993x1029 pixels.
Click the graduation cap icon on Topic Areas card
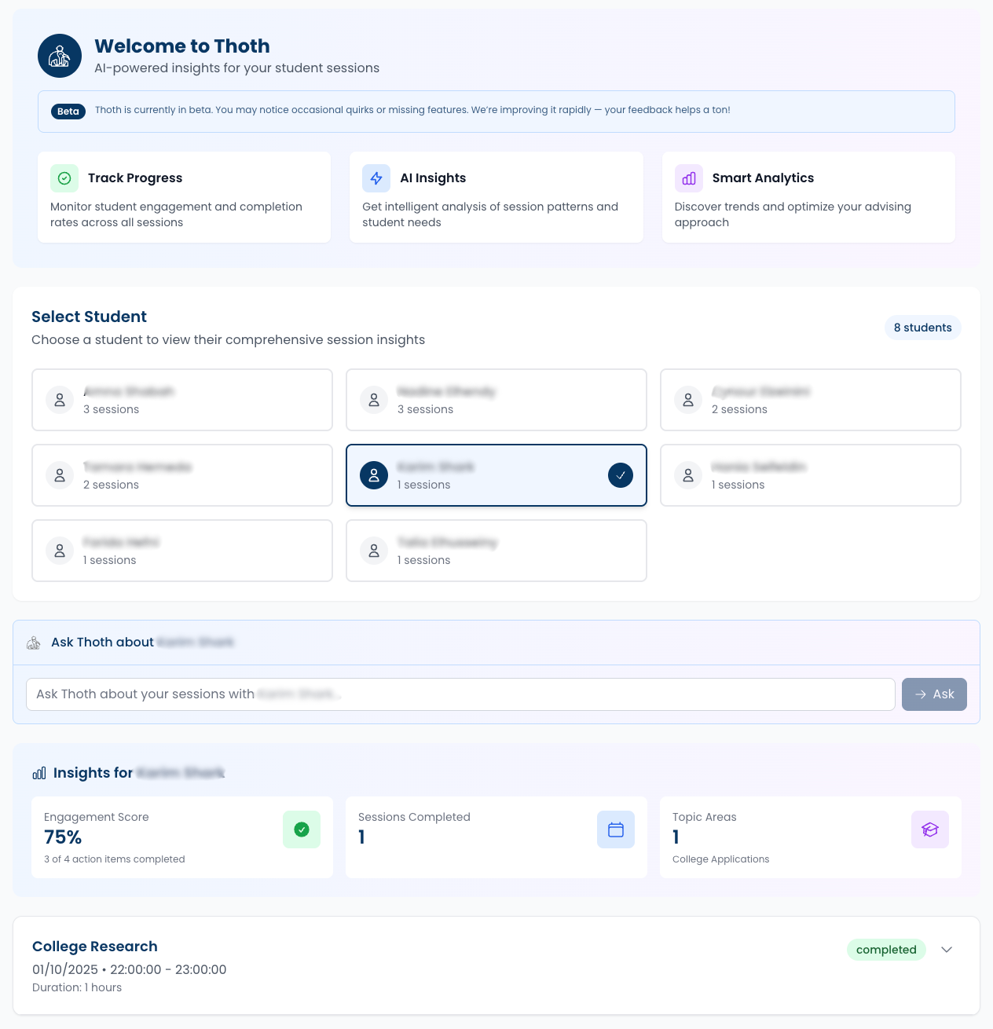(929, 829)
